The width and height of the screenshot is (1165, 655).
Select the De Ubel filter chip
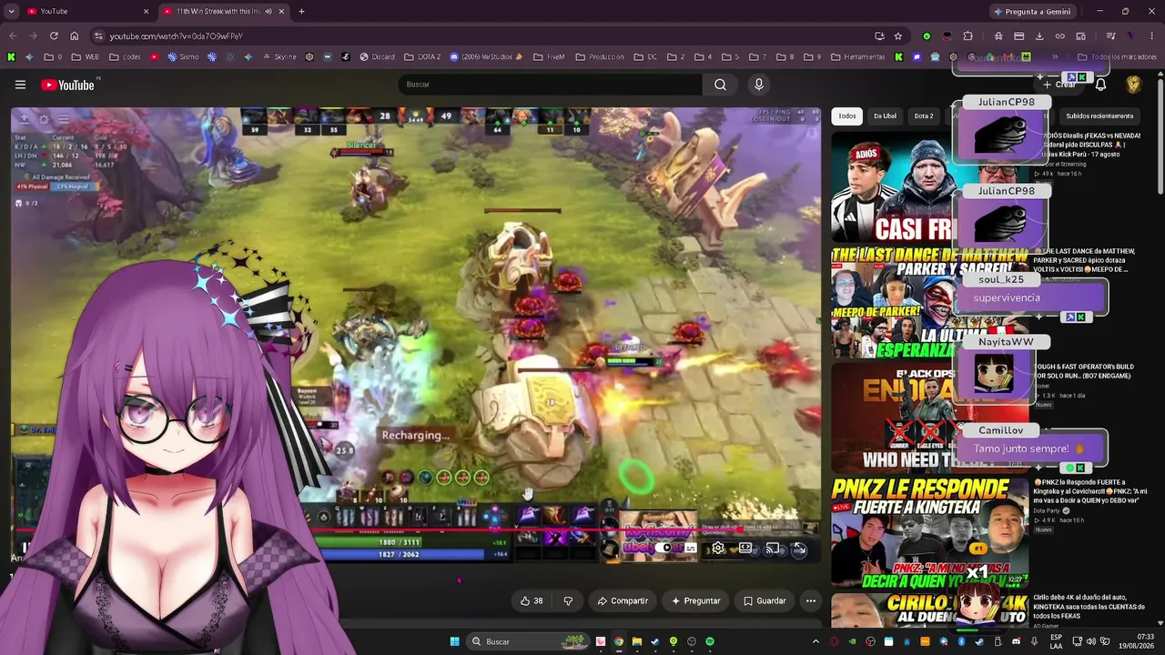(885, 116)
